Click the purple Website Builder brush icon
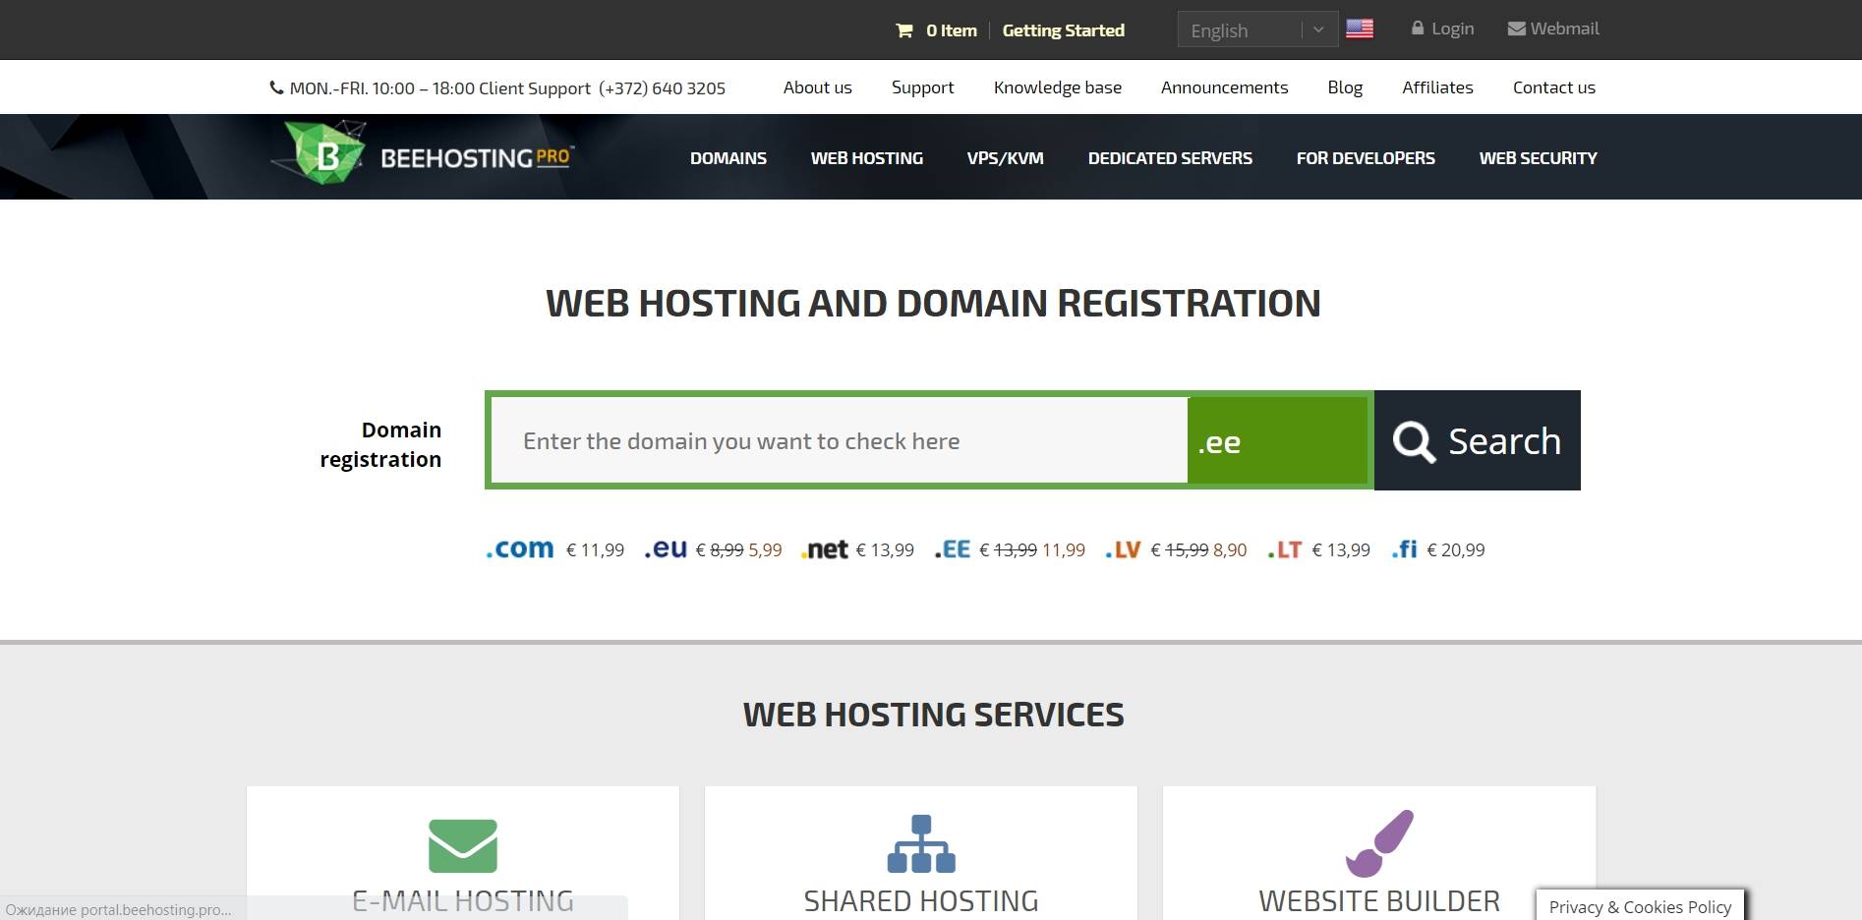This screenshot has width=1862, height=920. (1379, 843)
